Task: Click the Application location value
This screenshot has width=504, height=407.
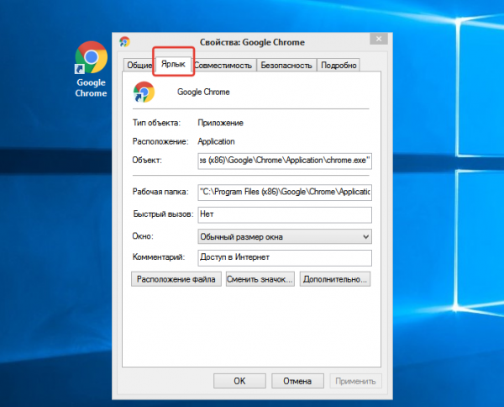Action: click(216, 141)
